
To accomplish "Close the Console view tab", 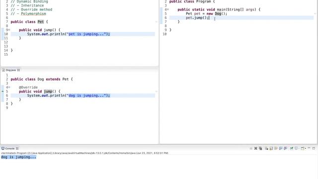I will coord(17,149).
